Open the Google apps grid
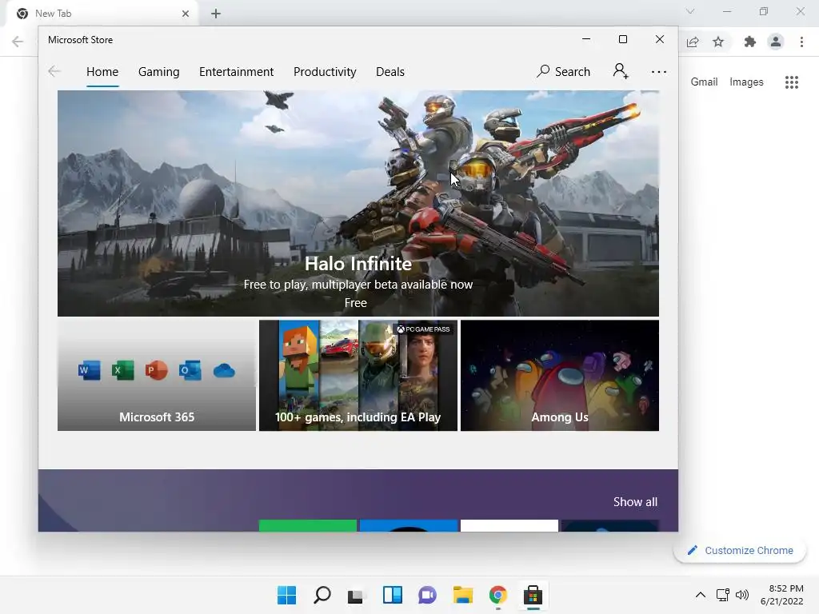This screenshot has height=614, width=819. coord(792,82)
